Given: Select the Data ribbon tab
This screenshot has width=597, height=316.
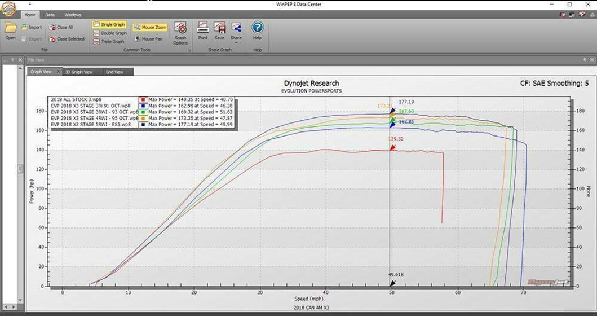Looking at the screenshot, I should coord(50,15).
